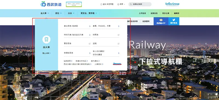Click the globe language icon
The height and width of the screenshot is (100, 219).
[x=118, y=4]
